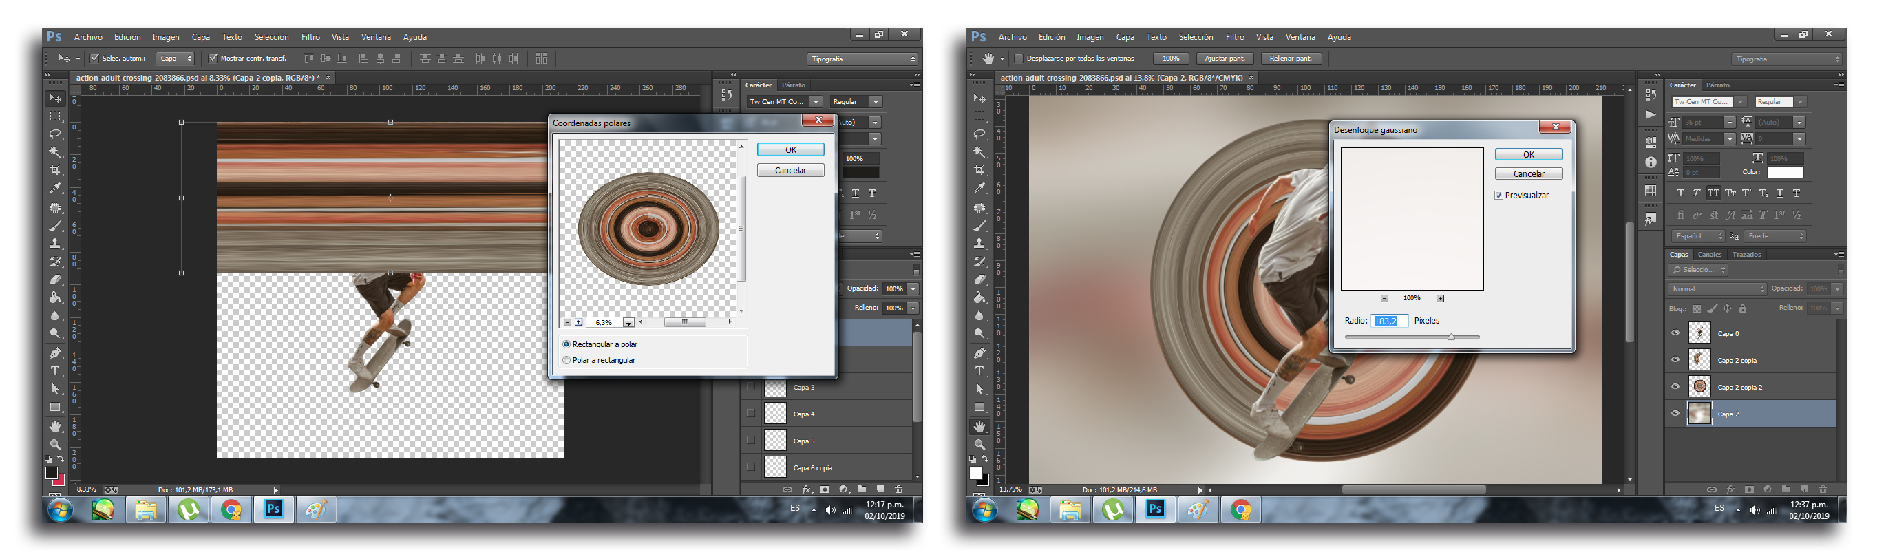Viewport: 1886px width, 559px height.
Task: Click the Radio value input field
Action: click(x=1389, y=321)
